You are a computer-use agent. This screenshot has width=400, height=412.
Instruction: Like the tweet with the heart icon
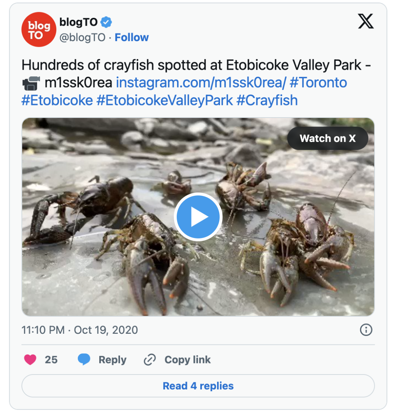30,360
